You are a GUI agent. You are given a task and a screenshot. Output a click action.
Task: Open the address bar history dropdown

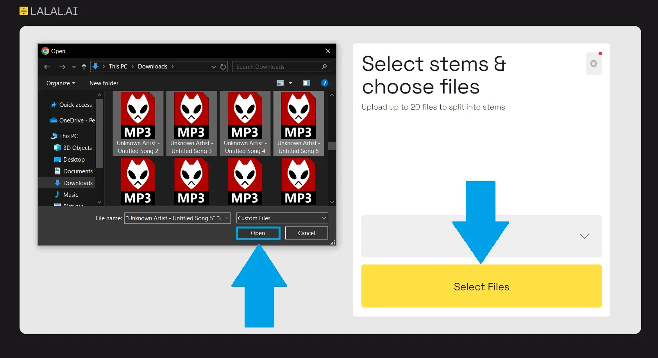[213, 67]
